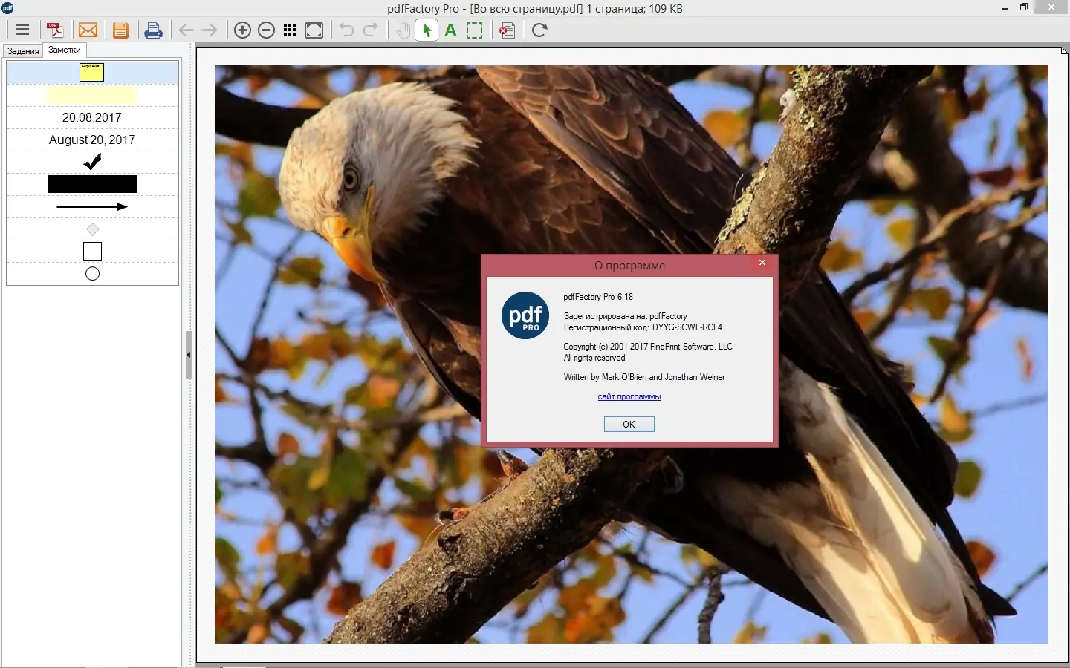Switch to the Заметки tab
1070x668 pixels.
tap(65, 50)
